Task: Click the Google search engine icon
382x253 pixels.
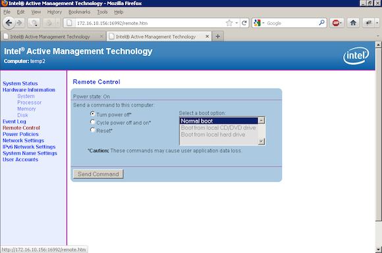Action: pos(257,23)
